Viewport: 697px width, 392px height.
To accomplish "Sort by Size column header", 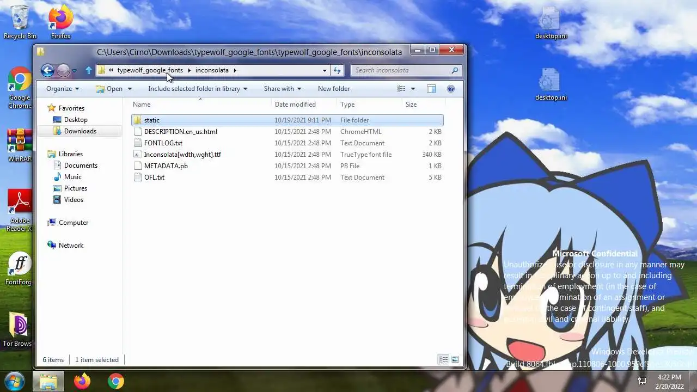I will click(x=423, y=105).
